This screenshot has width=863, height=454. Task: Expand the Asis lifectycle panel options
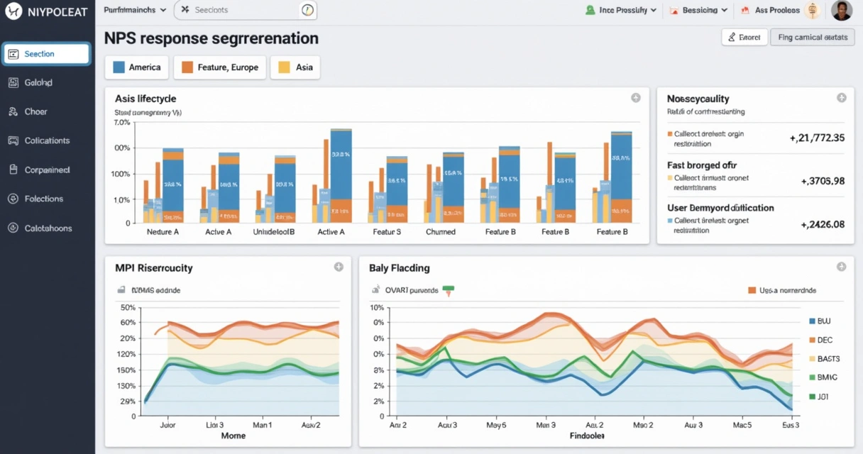tap(636, 98)
